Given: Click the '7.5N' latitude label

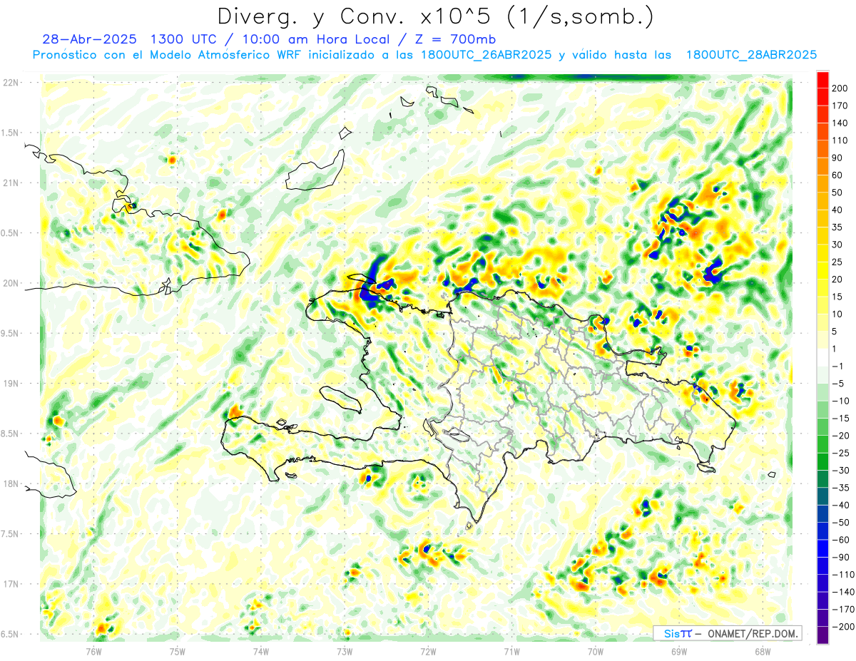Looking at the screenshot, I should (11, 534).
